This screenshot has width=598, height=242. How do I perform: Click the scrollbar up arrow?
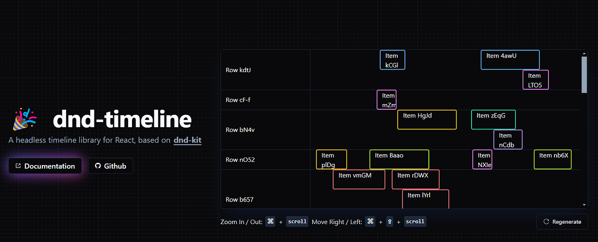[584, 53]
